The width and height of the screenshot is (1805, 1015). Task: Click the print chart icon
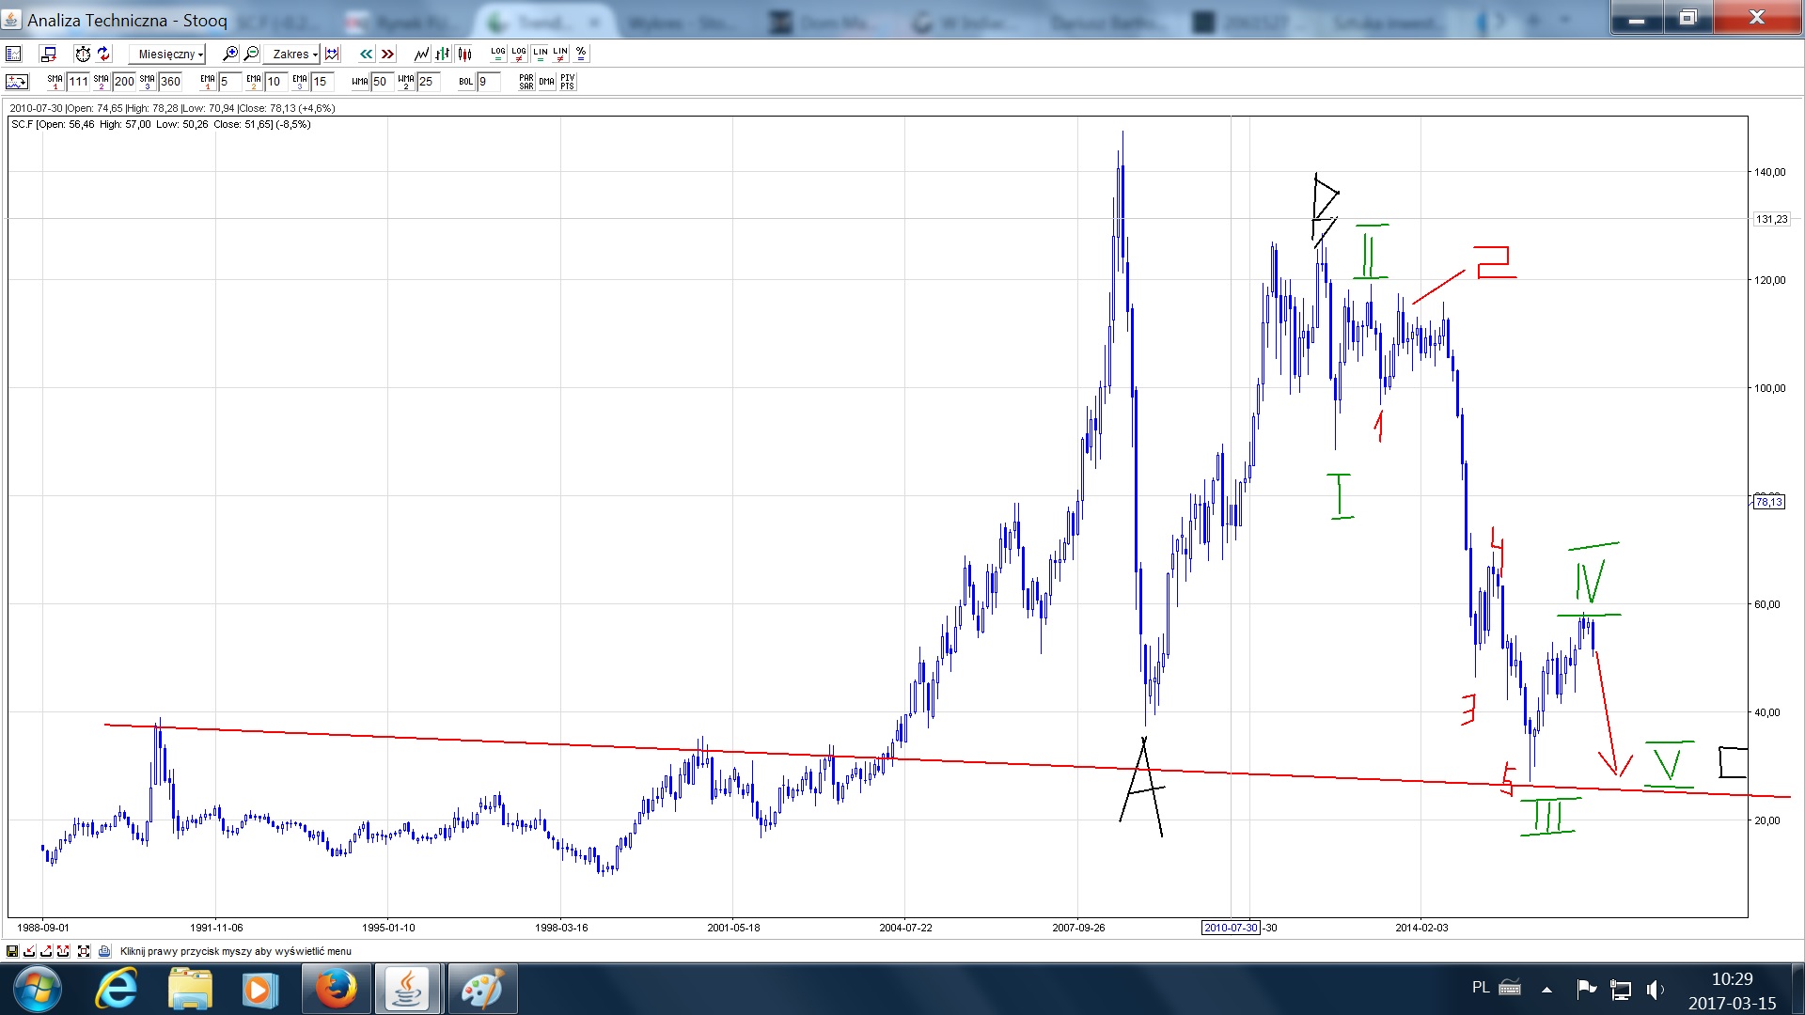click(103, 951)
